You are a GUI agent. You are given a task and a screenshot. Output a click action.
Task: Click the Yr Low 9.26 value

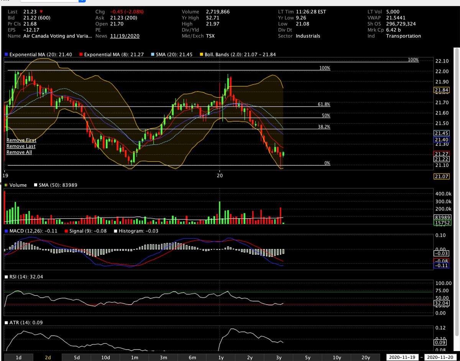point(301,18)
